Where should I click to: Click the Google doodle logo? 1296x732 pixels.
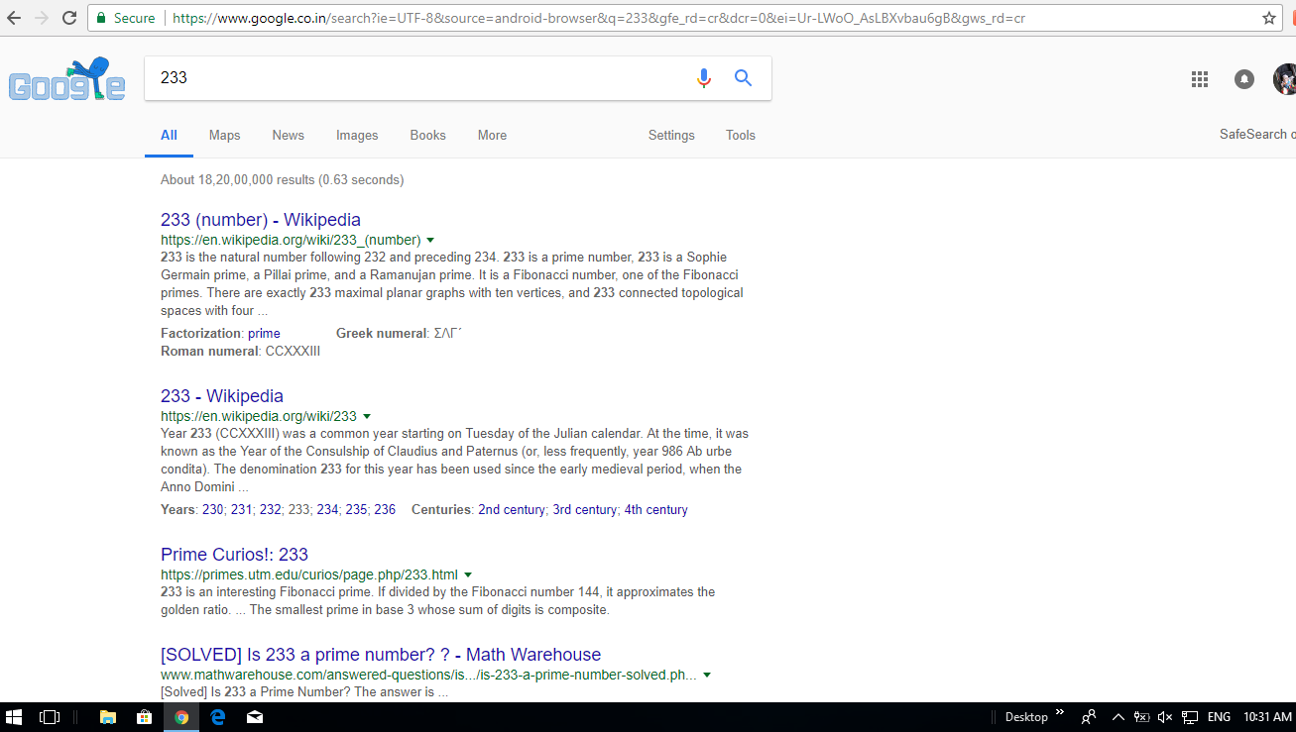pyautogui.click(x=66, y=80)
